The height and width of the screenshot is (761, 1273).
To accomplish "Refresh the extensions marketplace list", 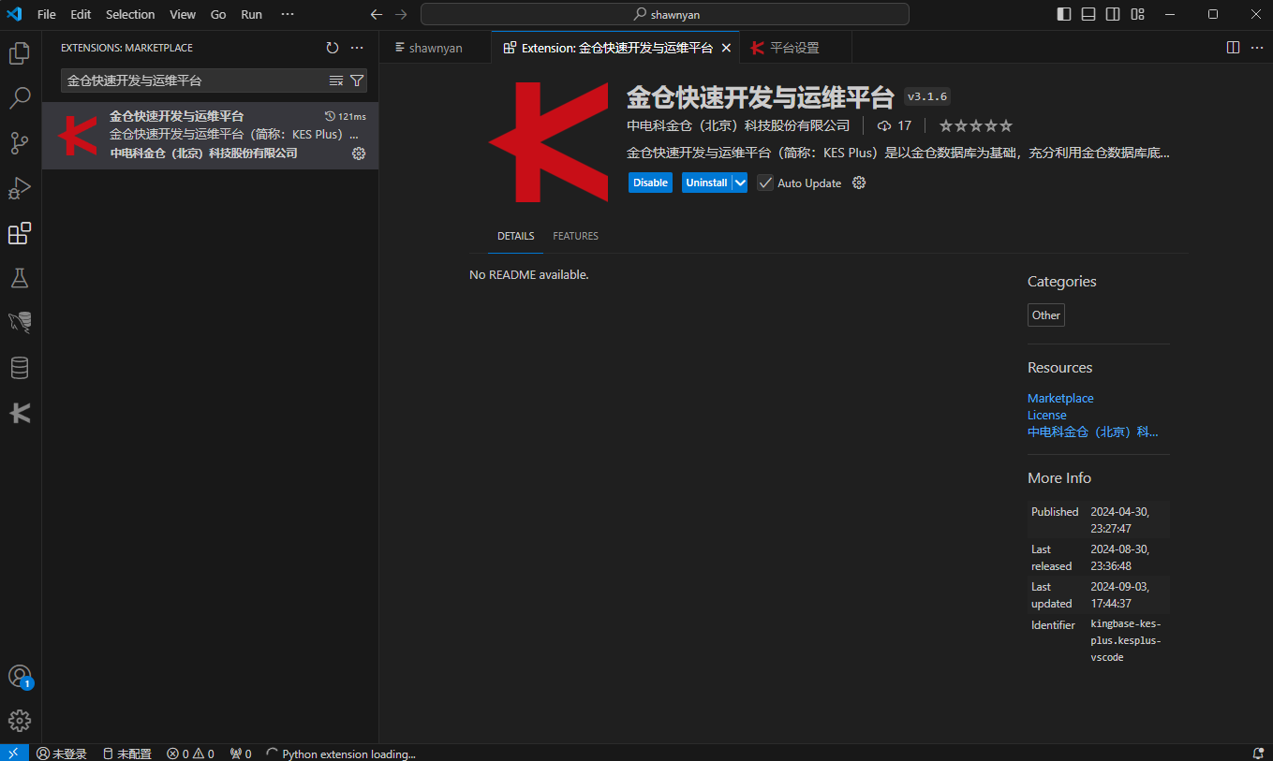I will pos(333,47).
